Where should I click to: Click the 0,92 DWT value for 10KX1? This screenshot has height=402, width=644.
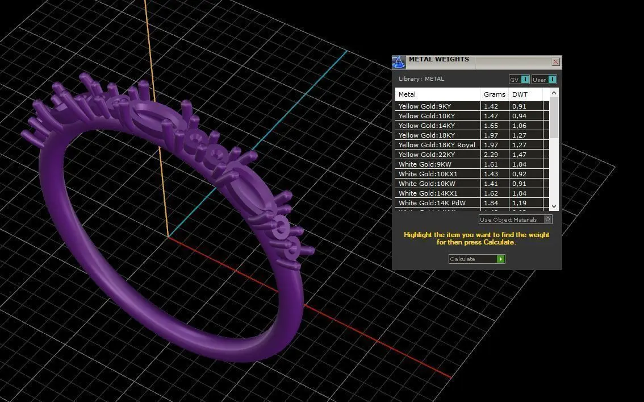[x=519, y=174]
